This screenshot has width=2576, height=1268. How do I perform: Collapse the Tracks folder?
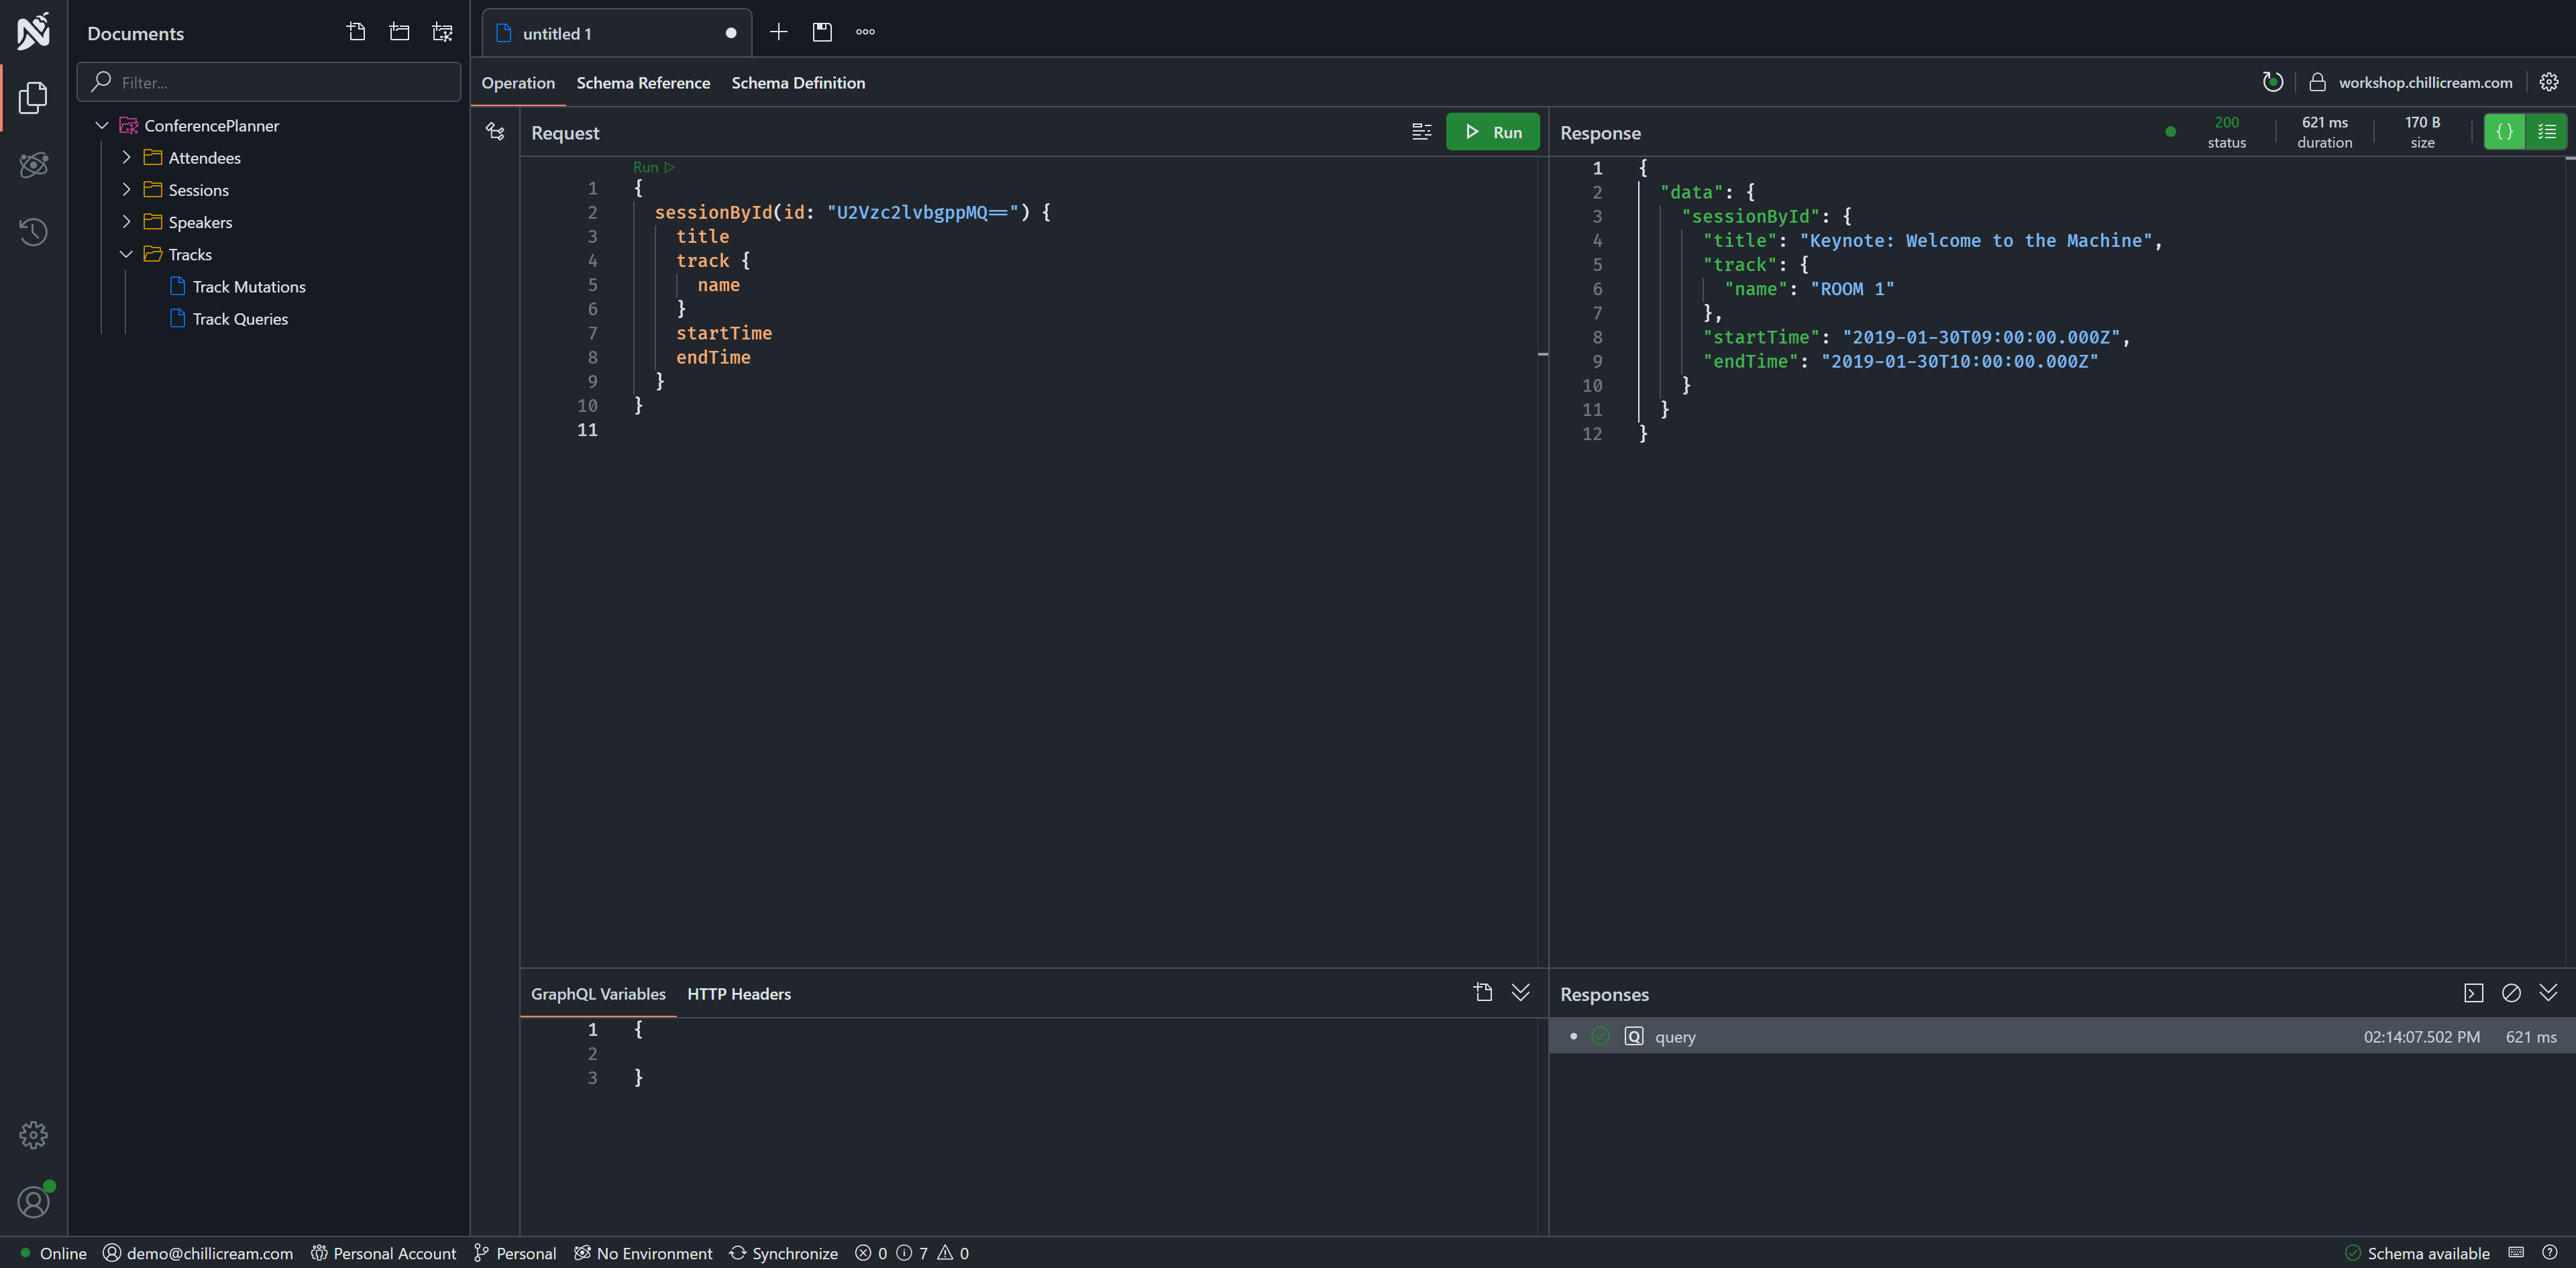(x=127, y=254)
